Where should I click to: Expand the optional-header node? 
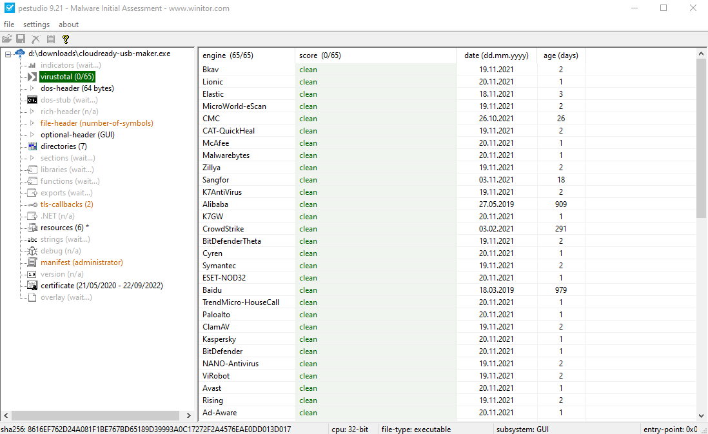tap(32, 135)
